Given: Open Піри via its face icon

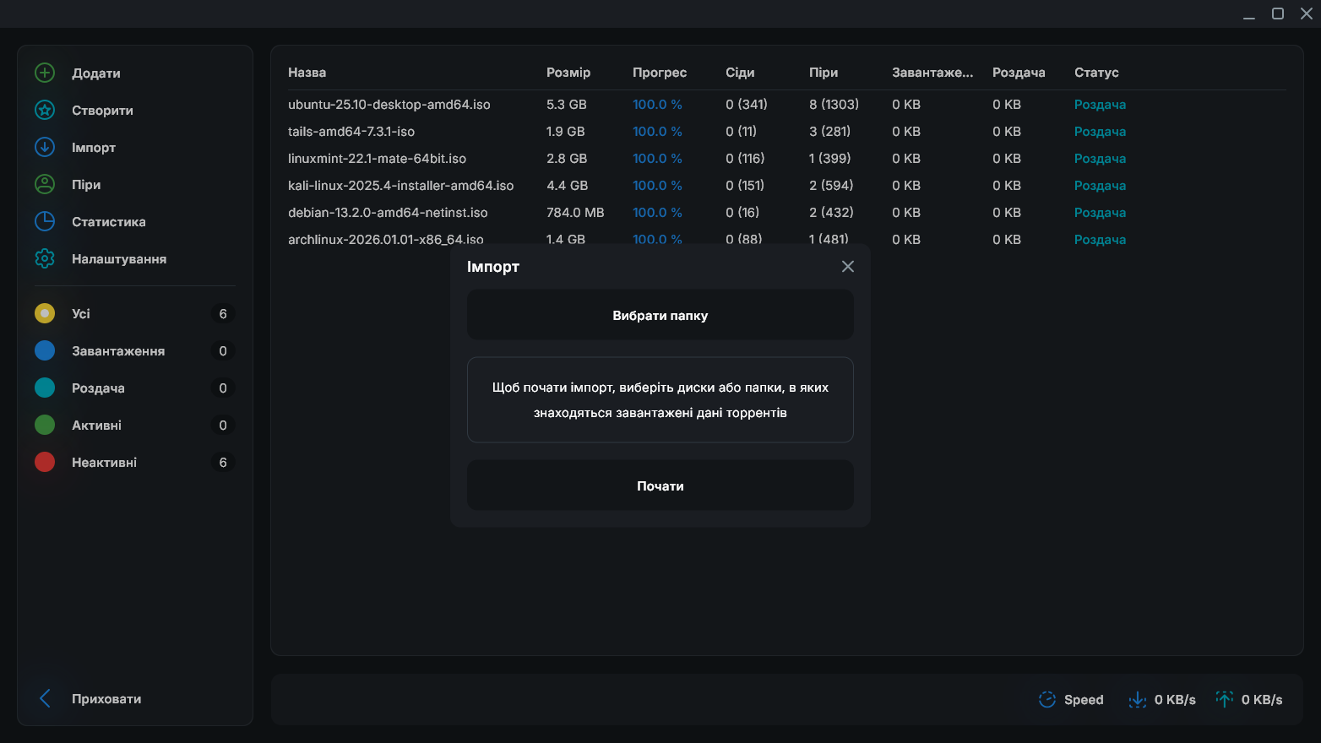Looking at the screenshot, I should click(45, 185).
